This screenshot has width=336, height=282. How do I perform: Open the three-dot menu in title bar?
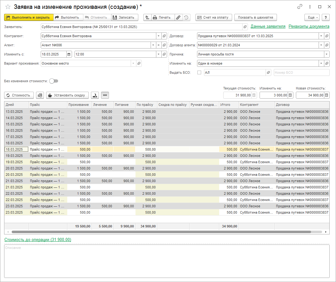(309, 7)
